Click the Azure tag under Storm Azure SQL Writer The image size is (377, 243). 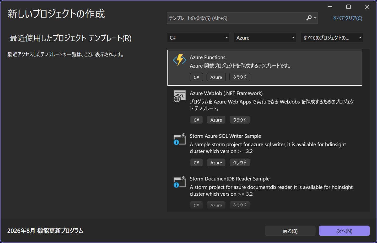216,163
